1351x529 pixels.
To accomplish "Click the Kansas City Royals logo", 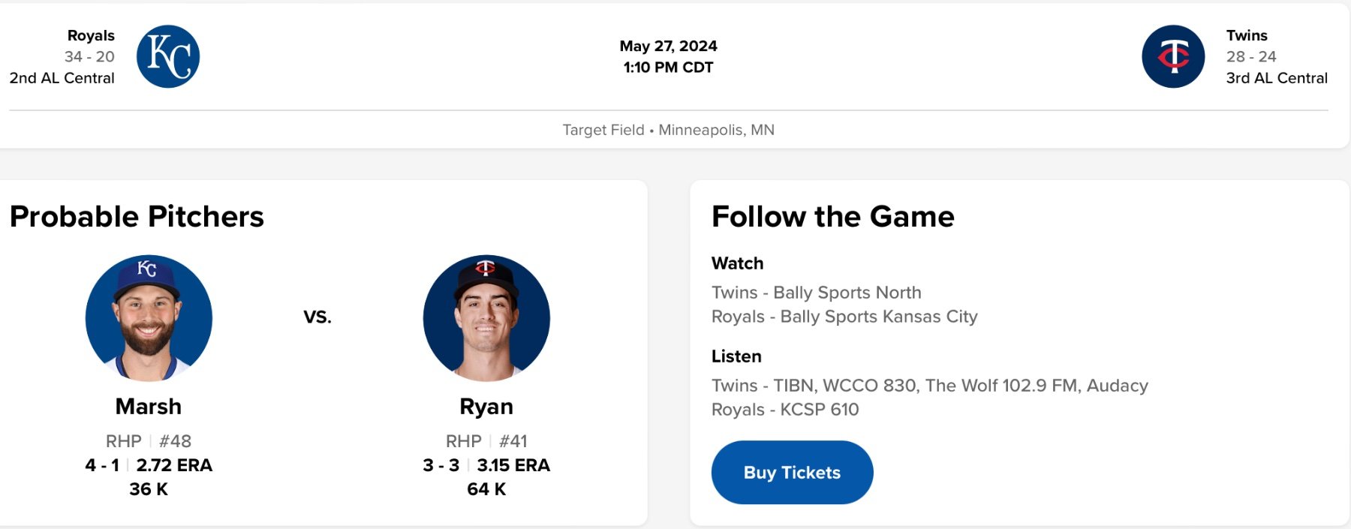I will (x=168, y=57).
